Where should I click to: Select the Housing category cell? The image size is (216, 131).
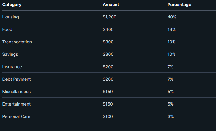(x=11, y=17)
